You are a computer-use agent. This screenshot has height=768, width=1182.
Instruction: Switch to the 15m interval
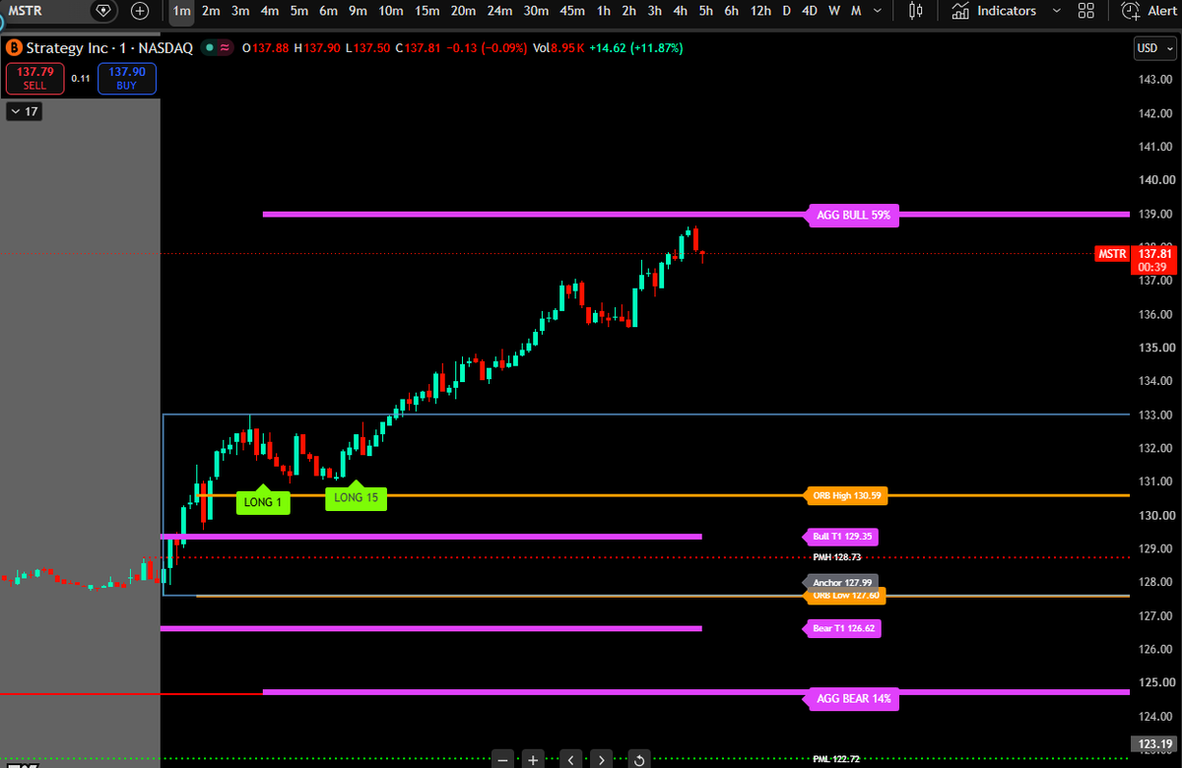tap(427, 11)
